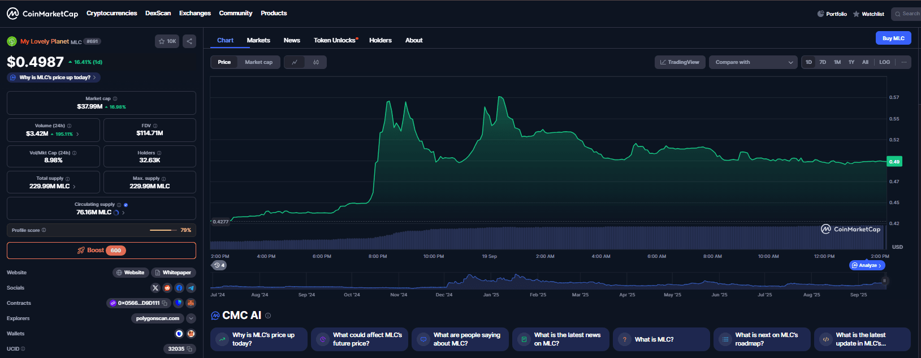Expand the Explorers chevron dropdown

coord(191,318)
